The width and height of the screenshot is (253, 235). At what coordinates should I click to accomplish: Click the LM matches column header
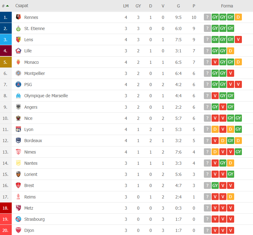coord(126,6)
